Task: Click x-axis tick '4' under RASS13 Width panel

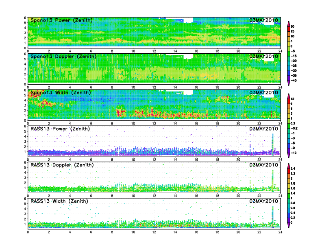Action: 70,232
